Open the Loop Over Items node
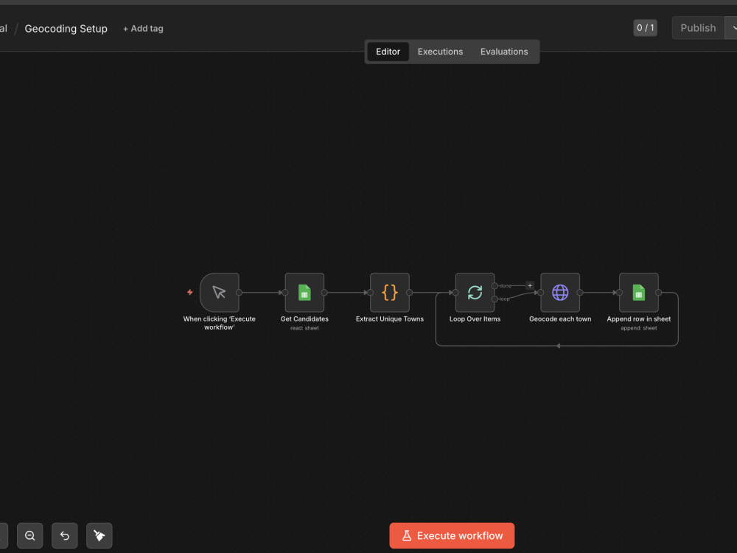 (475, 293)
